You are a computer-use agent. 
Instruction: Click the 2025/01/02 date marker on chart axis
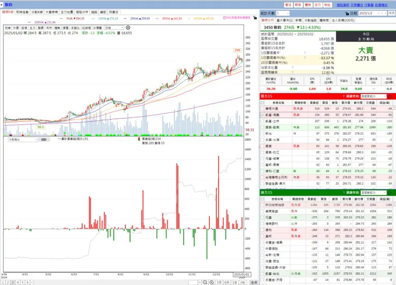pyautogui.click(x=242, y=274)
